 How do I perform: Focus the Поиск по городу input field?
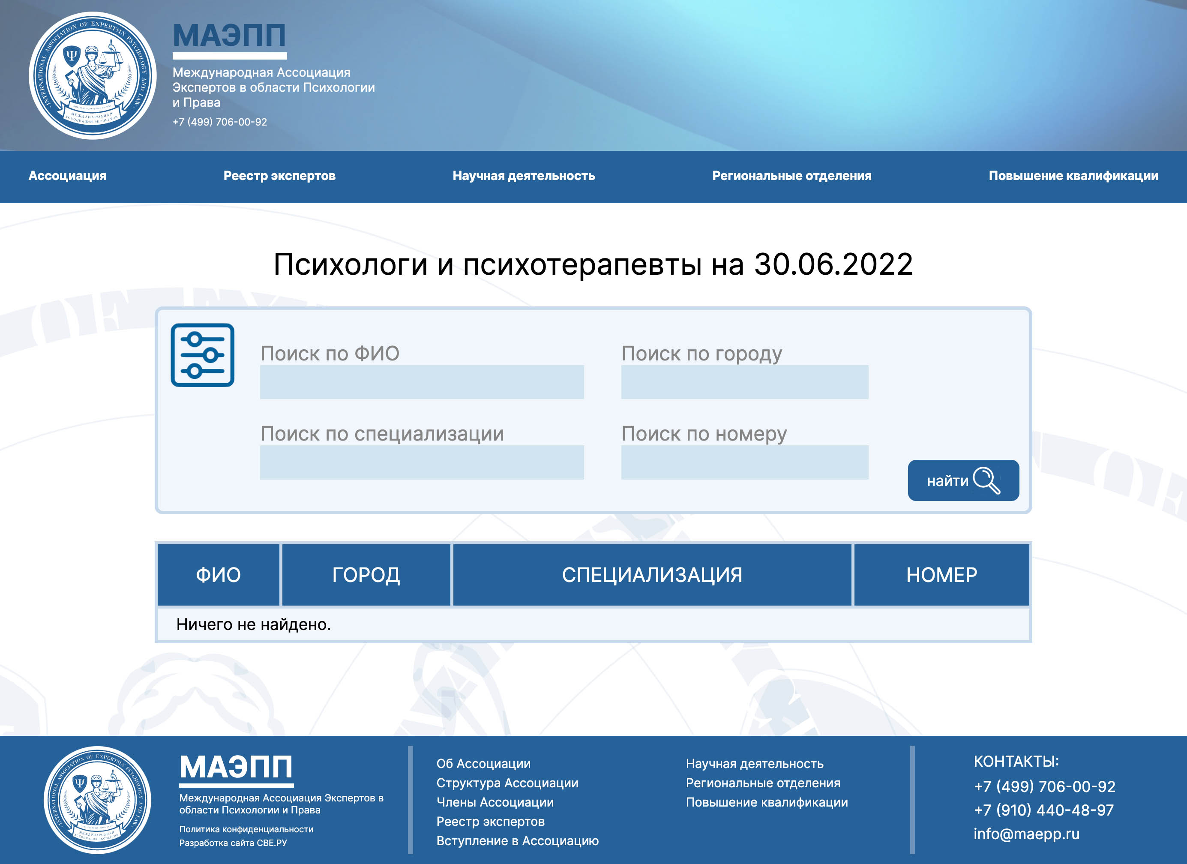[x=745, y=382]
